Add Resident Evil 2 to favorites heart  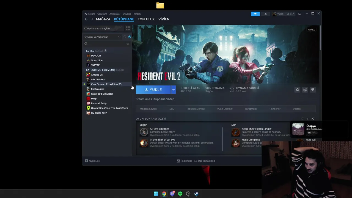click(x=313, y=90)
